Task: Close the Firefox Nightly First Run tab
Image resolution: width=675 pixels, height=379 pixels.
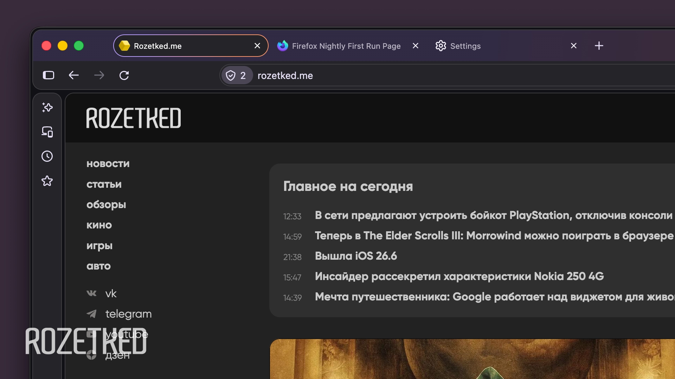Action: click(x=416, y=46)
